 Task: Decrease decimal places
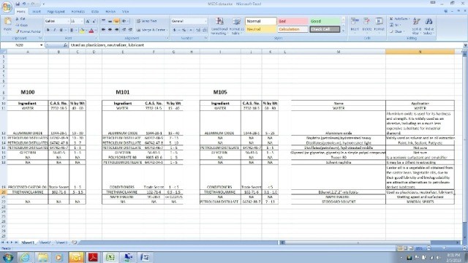pyautogui.click(x=205, y=30)
